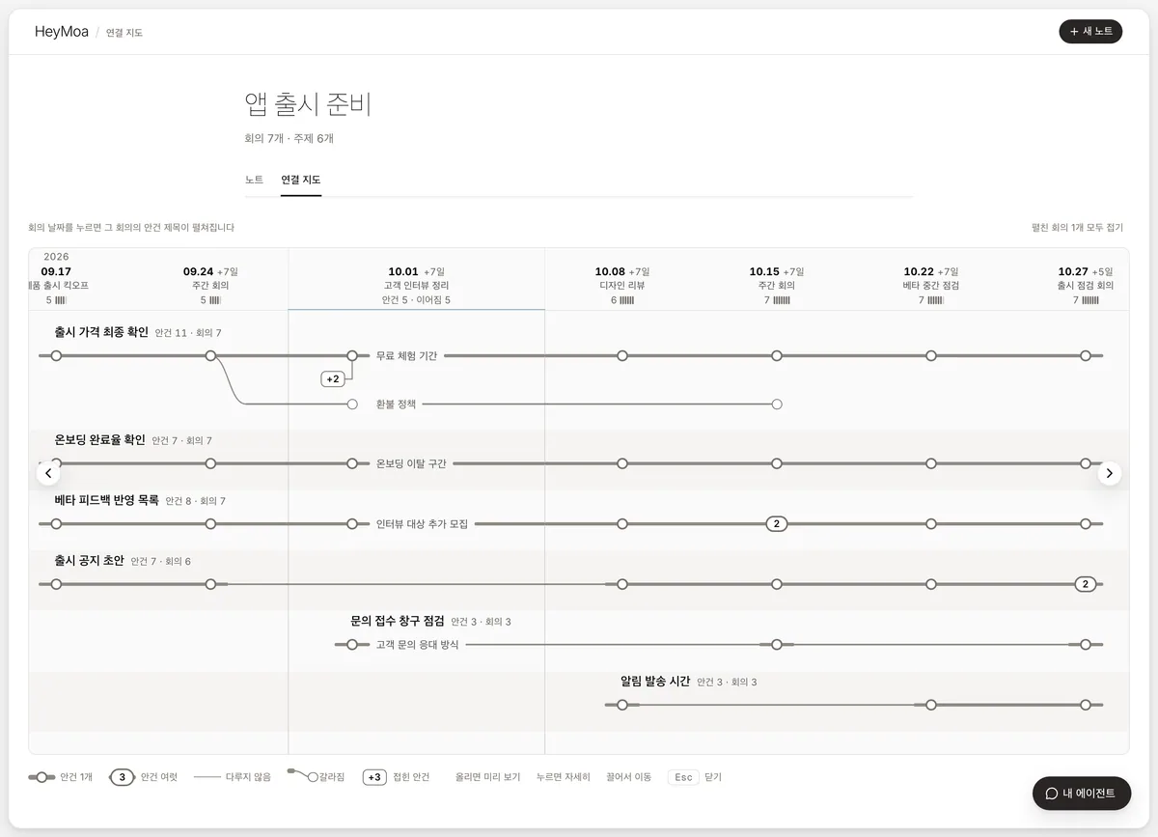Click 출시 공지 초안 node at 09.24
This screenshot has height=837, width=1158.
pos(210,584)
